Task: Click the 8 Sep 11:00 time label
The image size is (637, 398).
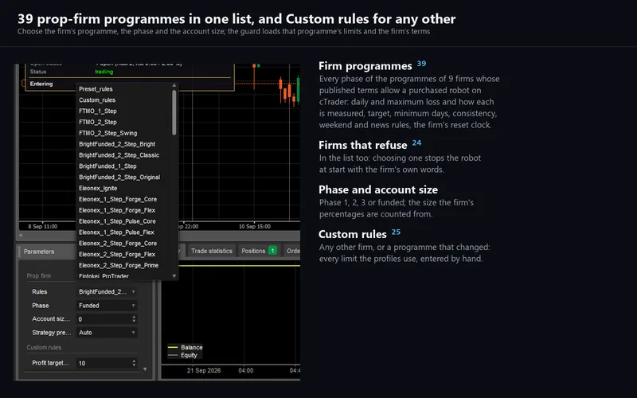Action: [43, 226]
